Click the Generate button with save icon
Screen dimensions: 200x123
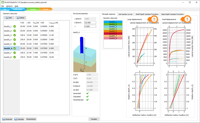point(7,119)
